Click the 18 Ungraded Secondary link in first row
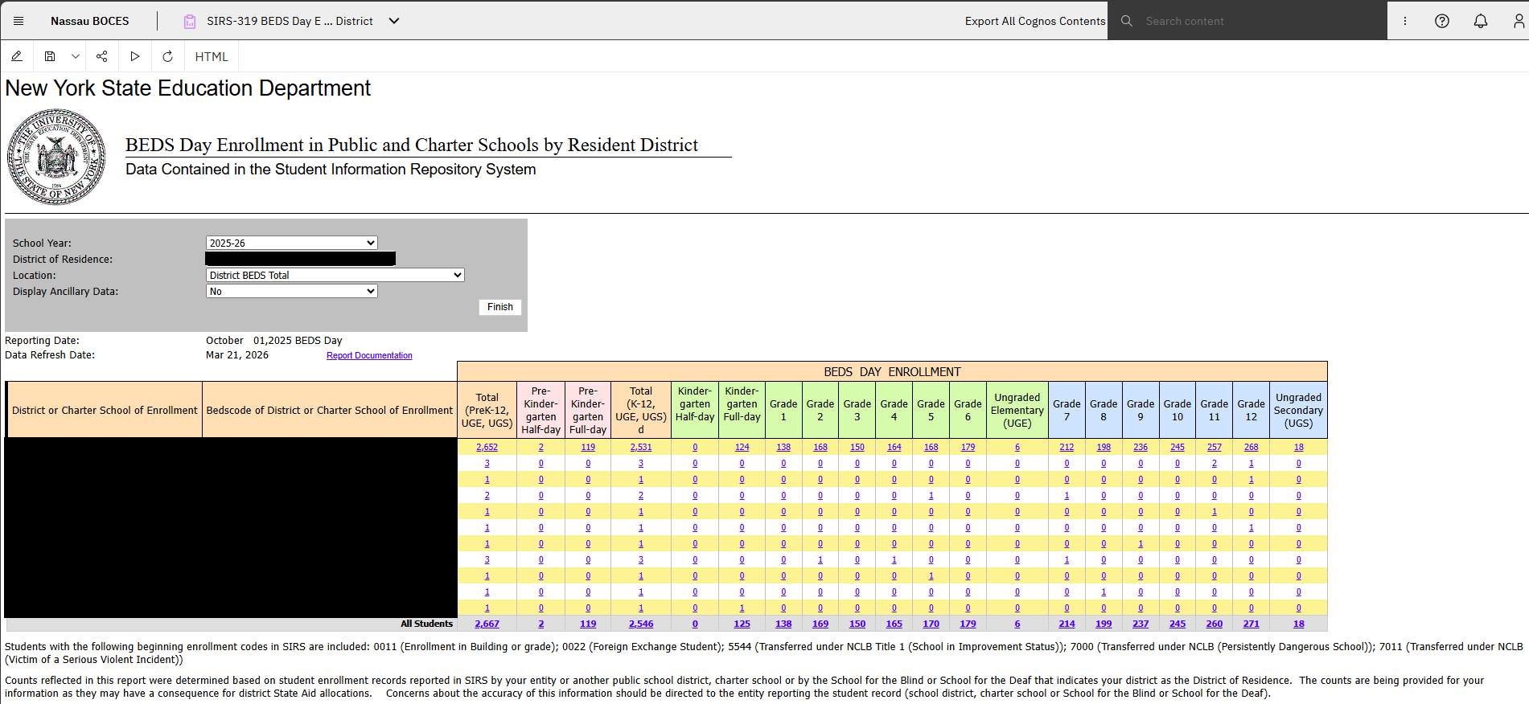The image size is (1529, 704). [x=1298, y=447]
